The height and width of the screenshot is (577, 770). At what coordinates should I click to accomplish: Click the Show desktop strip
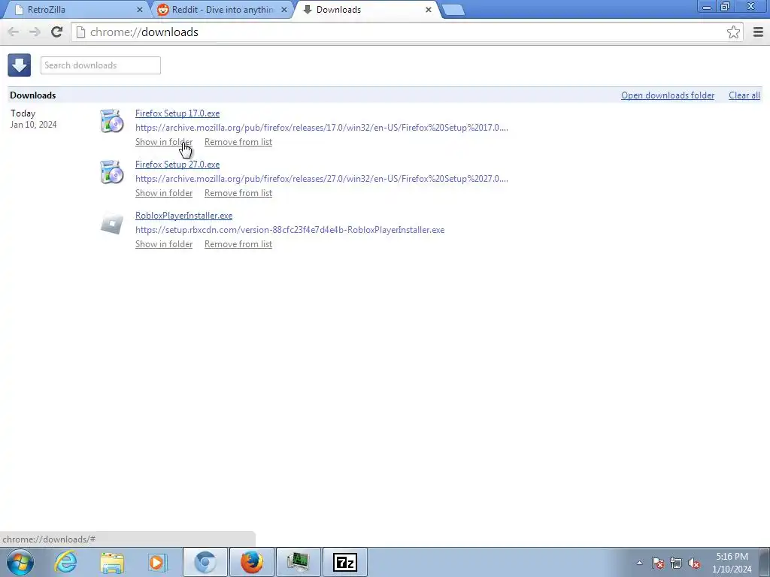pos(765,562)
